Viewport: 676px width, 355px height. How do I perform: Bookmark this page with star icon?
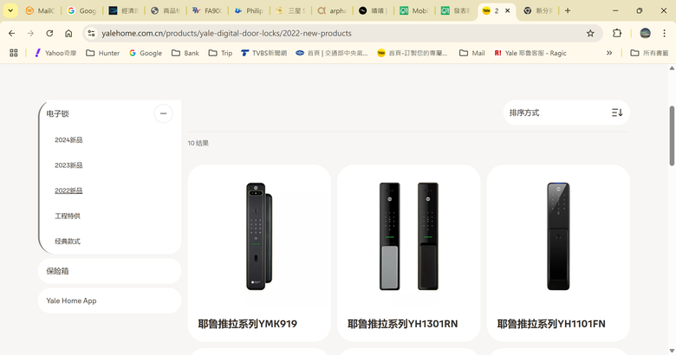[590, 33]
